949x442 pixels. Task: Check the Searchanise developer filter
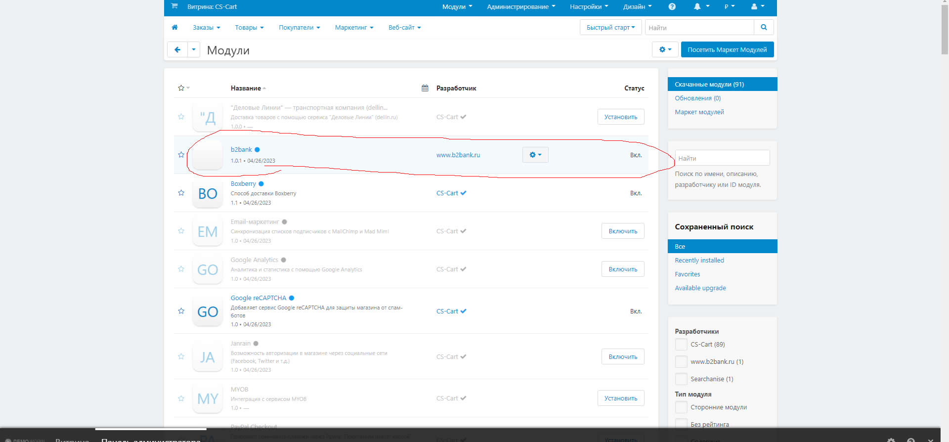pyautogui.click(x=681, y=379)
